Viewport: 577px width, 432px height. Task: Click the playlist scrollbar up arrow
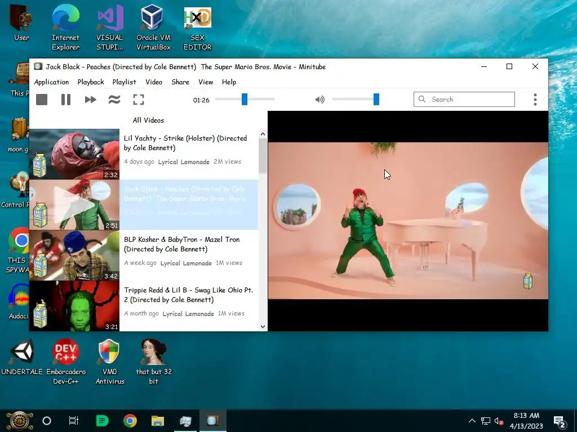pyautogui.click(x=263, y=134)
